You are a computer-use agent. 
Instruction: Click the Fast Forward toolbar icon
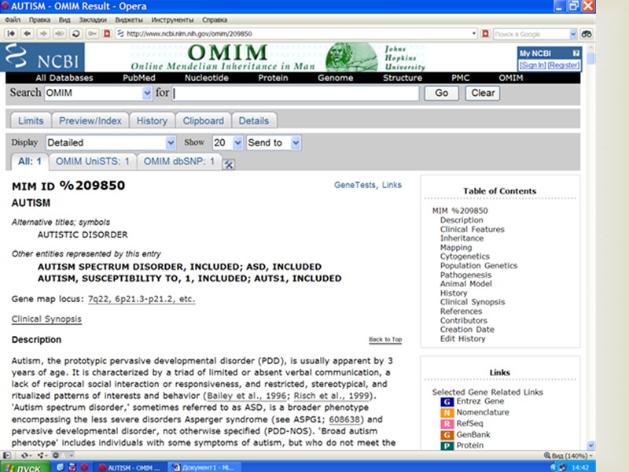click(60, 34)
